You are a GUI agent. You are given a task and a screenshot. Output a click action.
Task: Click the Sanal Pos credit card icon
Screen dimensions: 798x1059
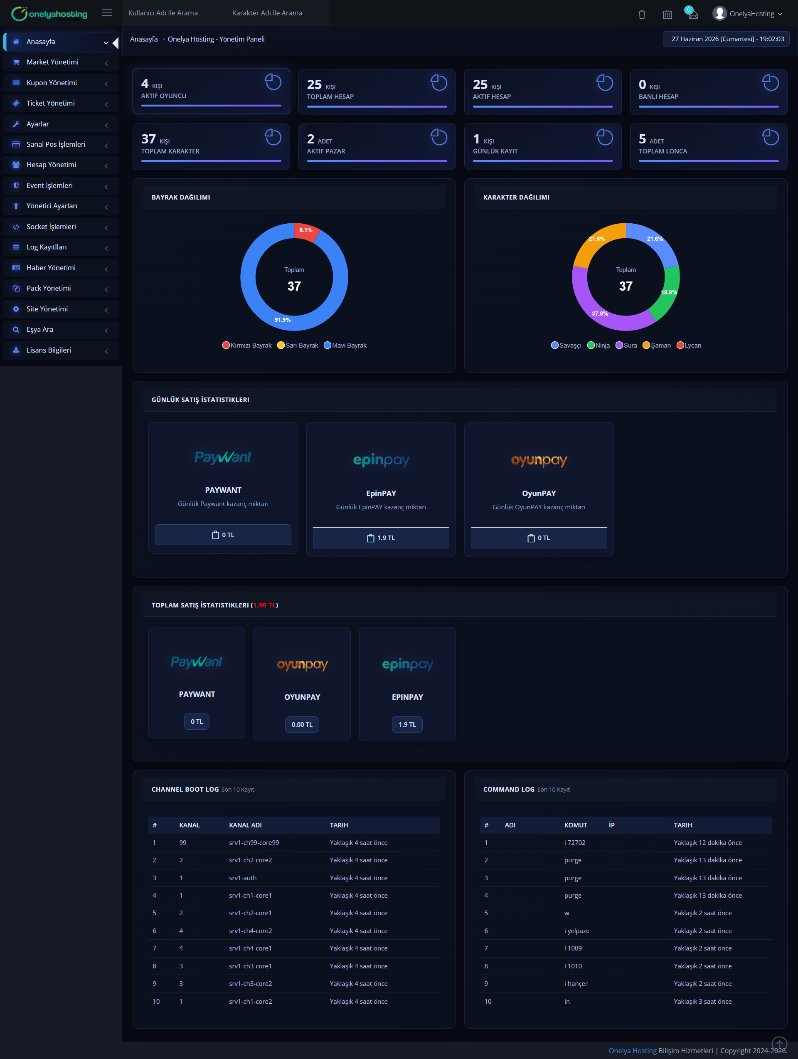tap(16, 145)
